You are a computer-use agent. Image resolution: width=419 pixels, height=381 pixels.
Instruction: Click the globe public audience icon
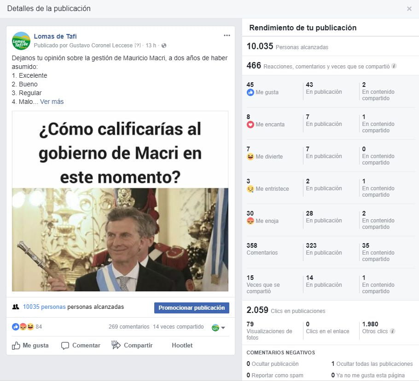(164, 45)
